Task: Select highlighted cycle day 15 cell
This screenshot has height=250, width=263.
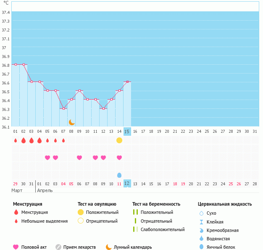Action: pyautogui.click(x=127, y=132)
